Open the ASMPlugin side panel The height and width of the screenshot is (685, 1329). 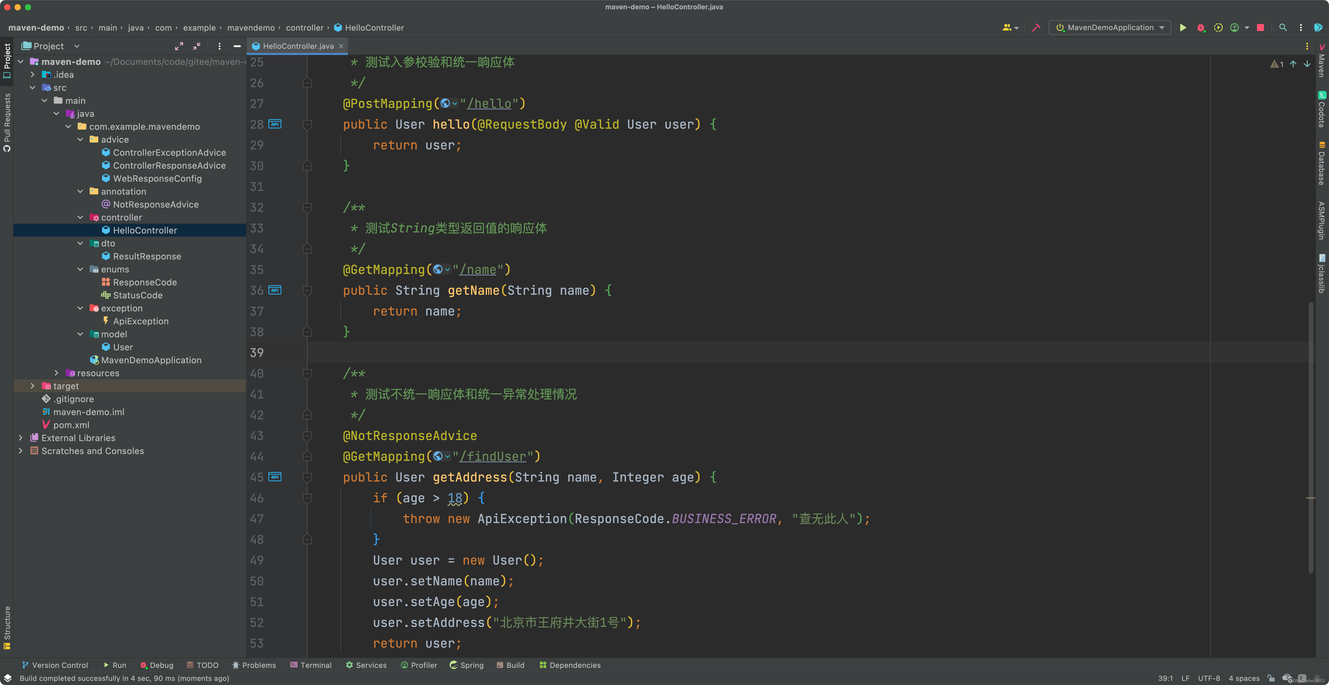coord(1321,220)
